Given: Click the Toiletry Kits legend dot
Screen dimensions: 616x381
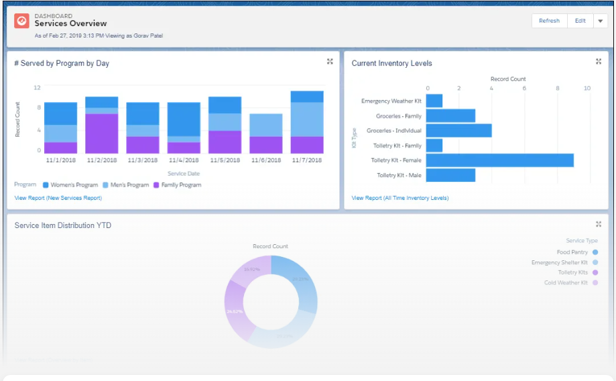Looking at the screenshot, I should [x=595, y=272].
